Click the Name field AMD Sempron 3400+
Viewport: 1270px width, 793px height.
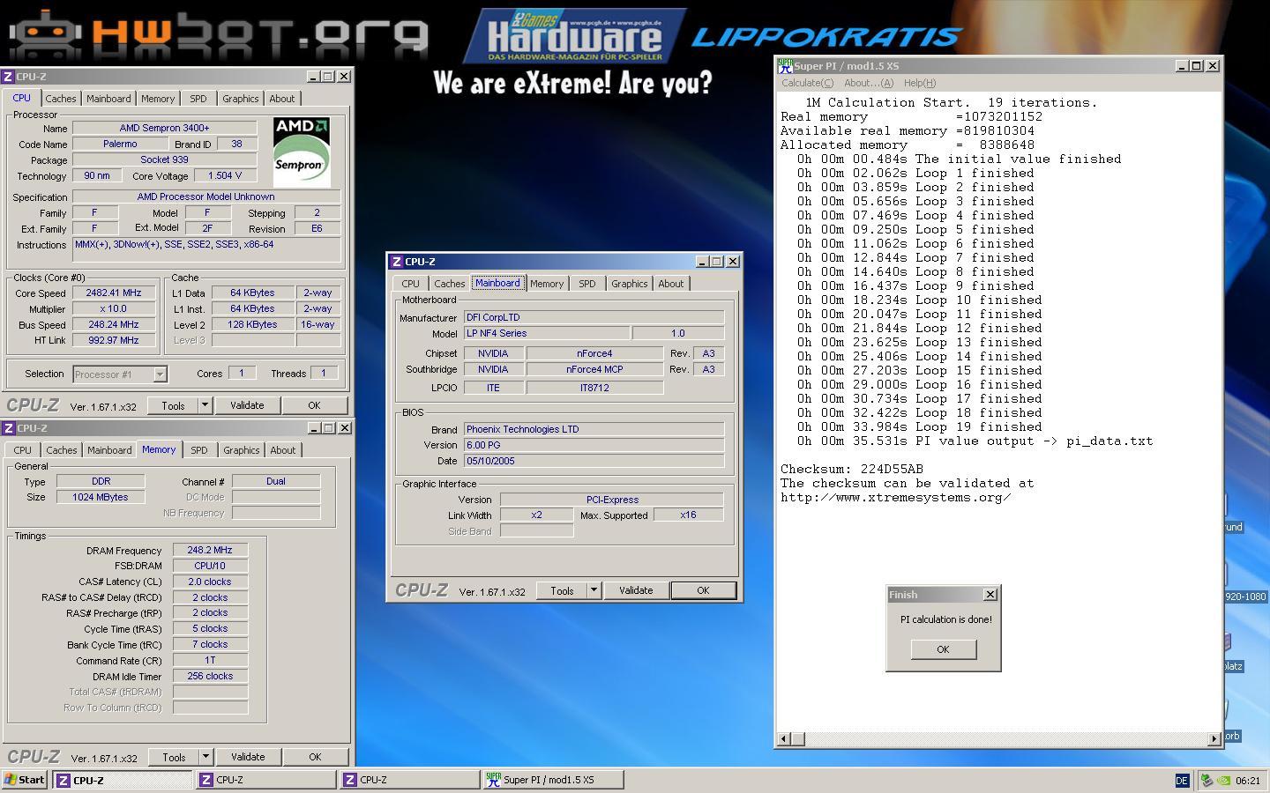[164, 128]
